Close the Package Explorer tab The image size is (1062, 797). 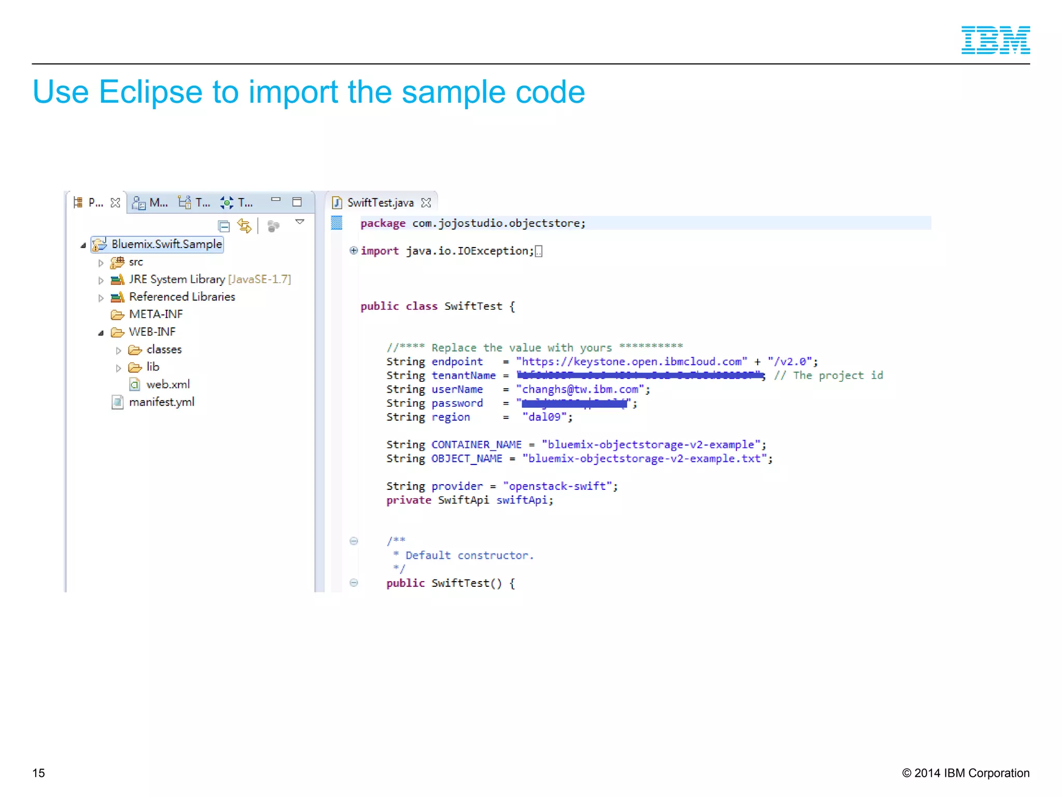116,202
